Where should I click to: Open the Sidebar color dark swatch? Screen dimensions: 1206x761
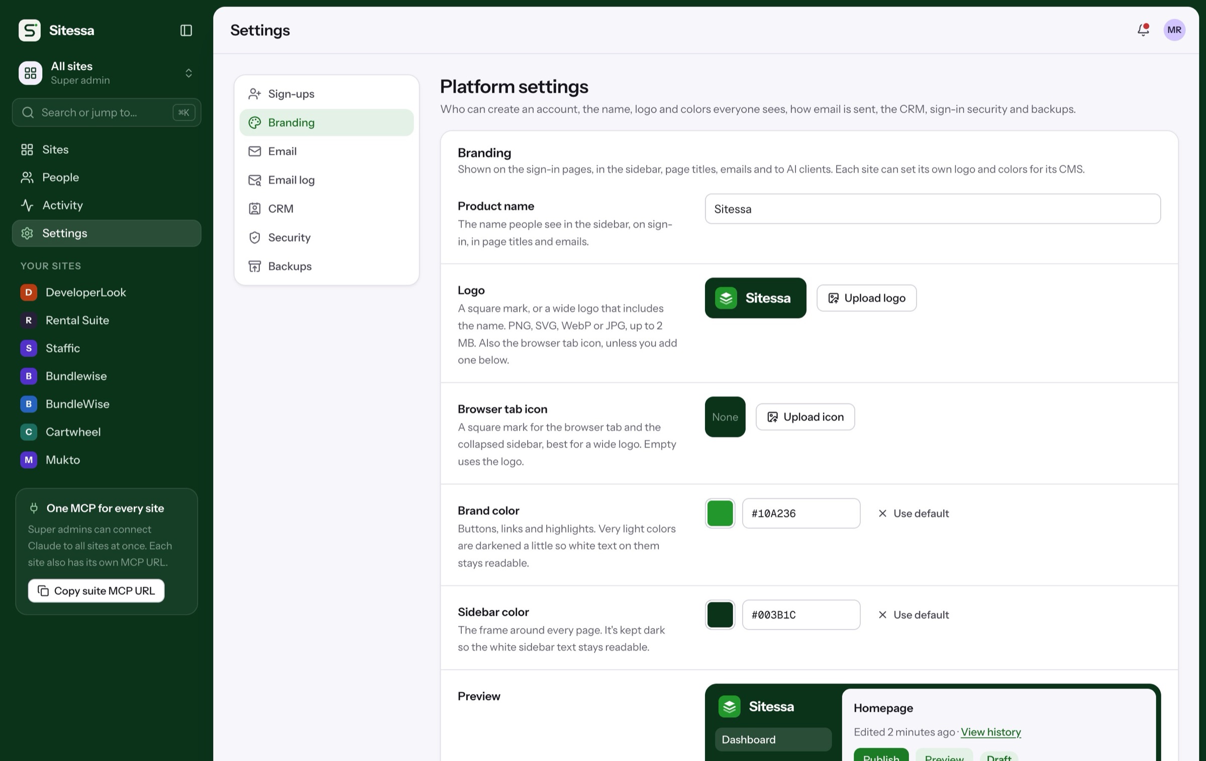coord(720,615)
